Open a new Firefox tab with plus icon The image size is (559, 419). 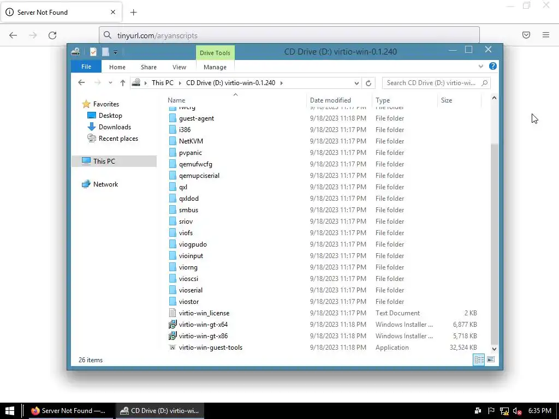pos(133,13)
